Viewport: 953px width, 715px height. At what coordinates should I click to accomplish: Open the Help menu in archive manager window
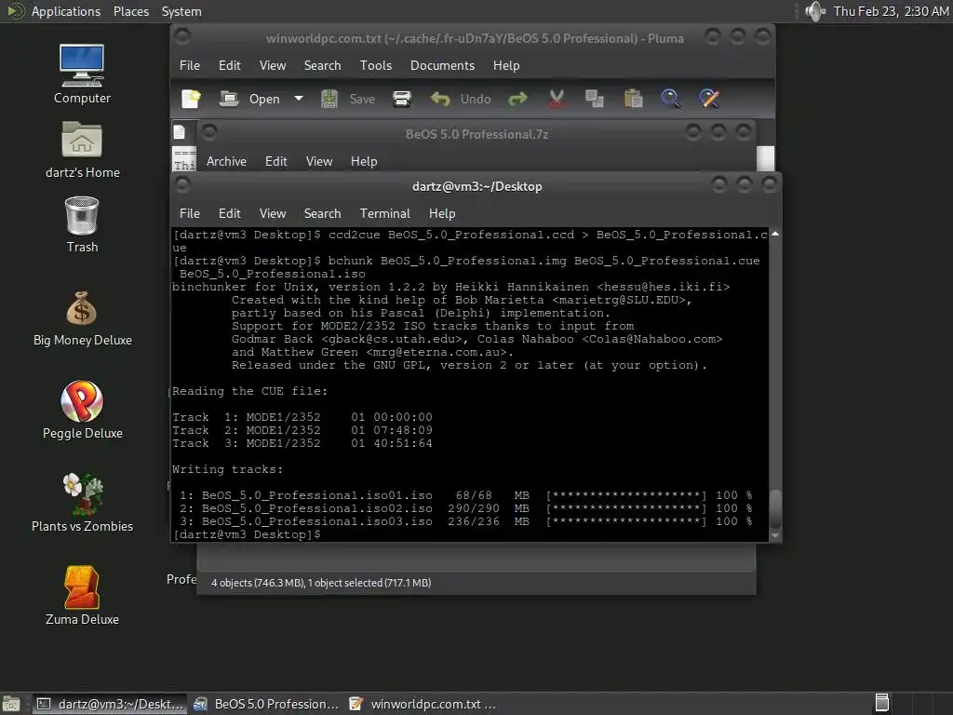point(364,162)
